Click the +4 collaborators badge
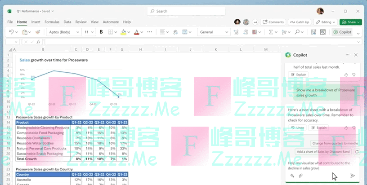The width and height of the screenshot is (367, 185). click(x=255, y=22)
